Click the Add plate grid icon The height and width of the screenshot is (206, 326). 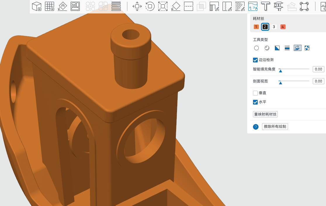[x=49, y=6]
